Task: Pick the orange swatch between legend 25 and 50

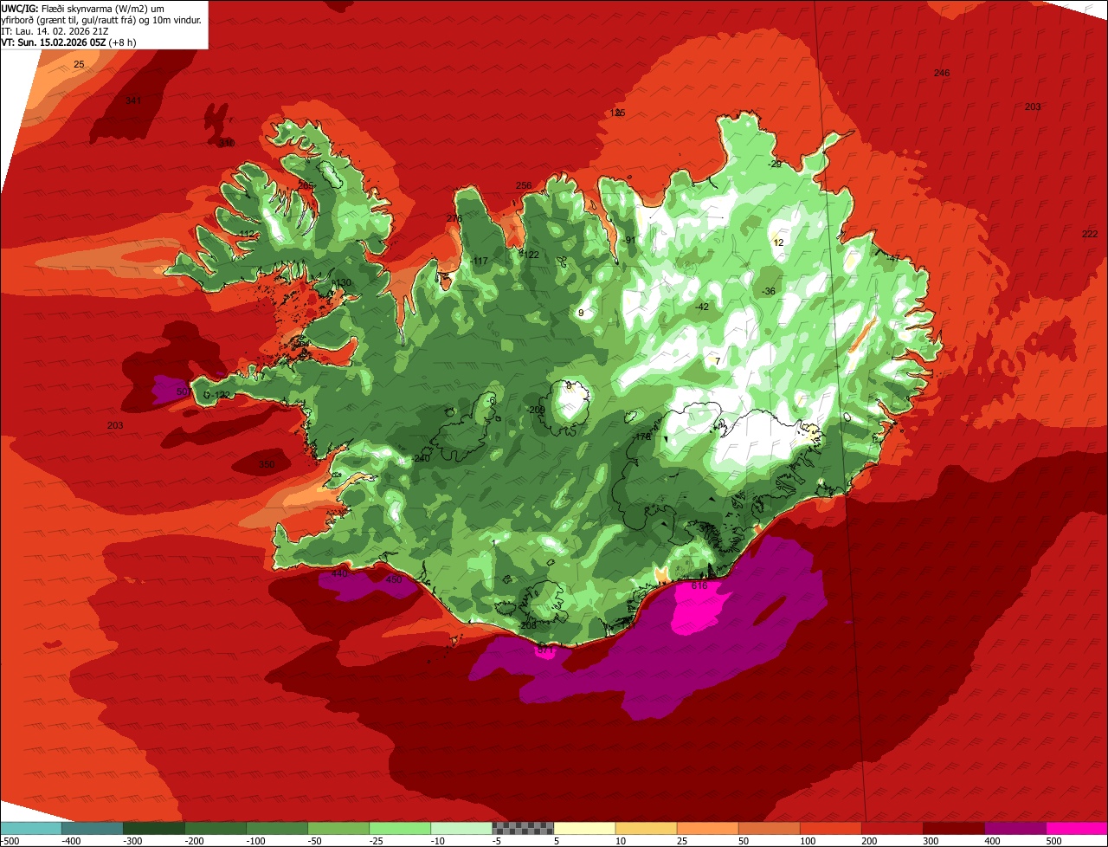Action: pyautogui.click(x=707, y=828)
